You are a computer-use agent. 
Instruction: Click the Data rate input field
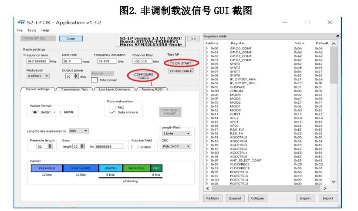tap(72, 61)
